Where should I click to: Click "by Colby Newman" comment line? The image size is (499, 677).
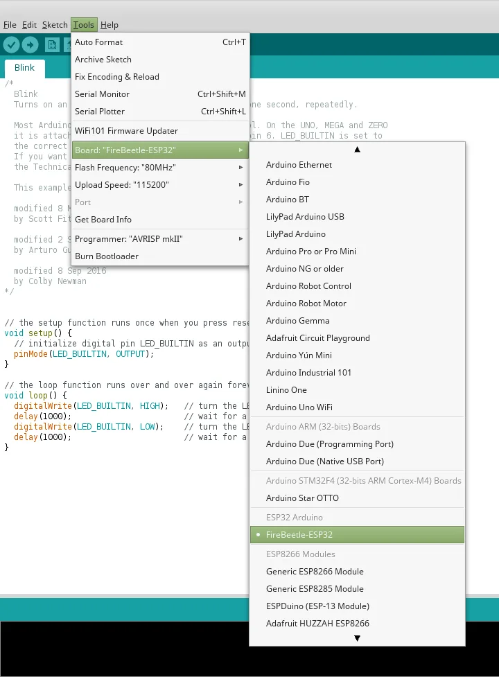50,281
